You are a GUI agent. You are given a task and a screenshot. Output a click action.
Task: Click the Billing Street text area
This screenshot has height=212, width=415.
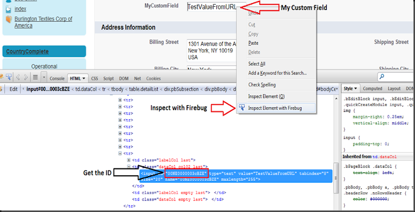pos(212,51)
